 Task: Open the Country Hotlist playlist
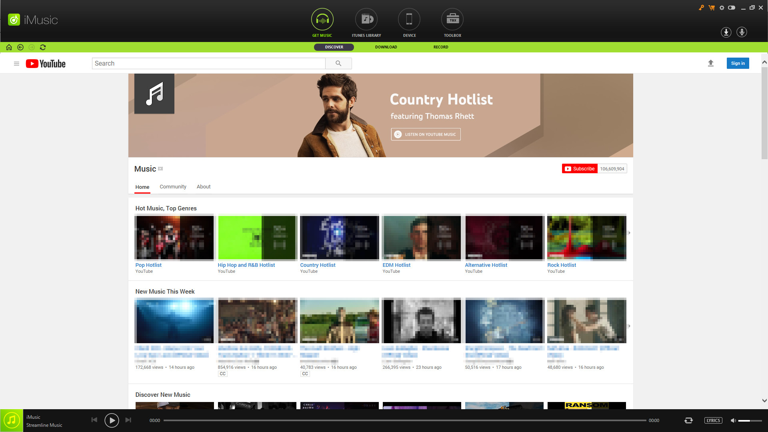pos(318,265)
